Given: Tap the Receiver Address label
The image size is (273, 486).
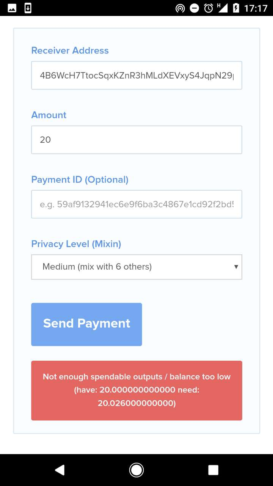Looking at the screenshot, I should 70,50.
